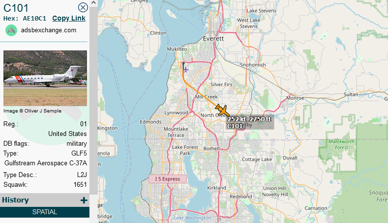This screenshot has width=388, height=223.
Task: Click the Edmonds label on map
Action: (x=151, y=122)
